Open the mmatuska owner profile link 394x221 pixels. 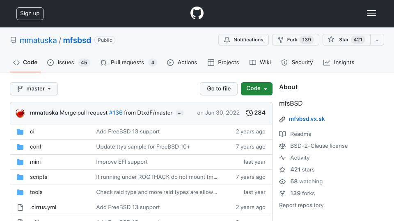(x=38, y=40)
